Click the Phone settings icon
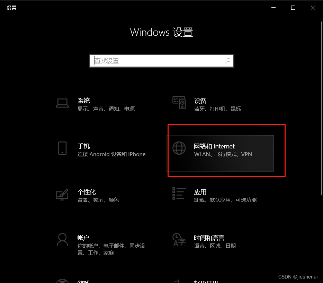Viewport: 323px width, 283px height. (x=62, y=148)
